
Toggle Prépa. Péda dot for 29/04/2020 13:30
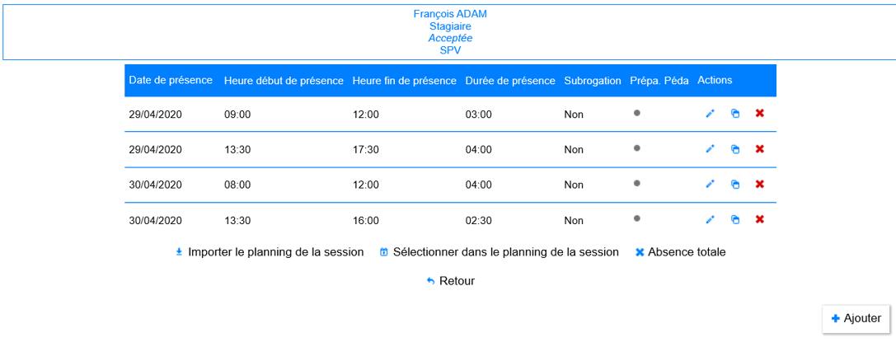point(636,148)
